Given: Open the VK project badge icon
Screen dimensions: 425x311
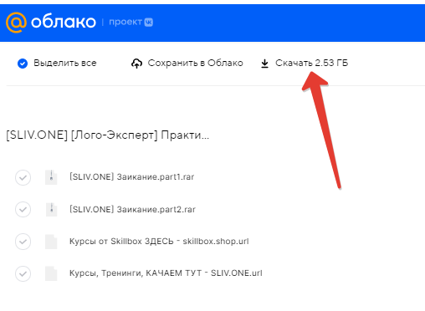Looking at the screenshot, I should tap(149, 23).
